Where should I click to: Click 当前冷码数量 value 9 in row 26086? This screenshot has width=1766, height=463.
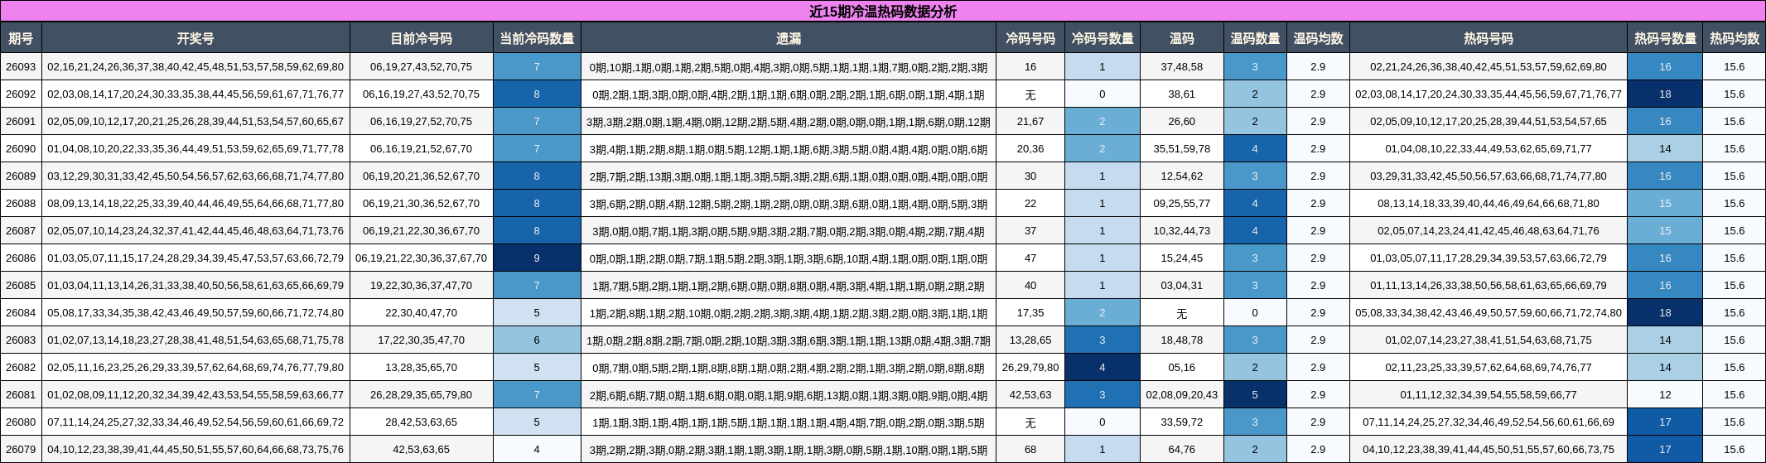pos(537,258)
